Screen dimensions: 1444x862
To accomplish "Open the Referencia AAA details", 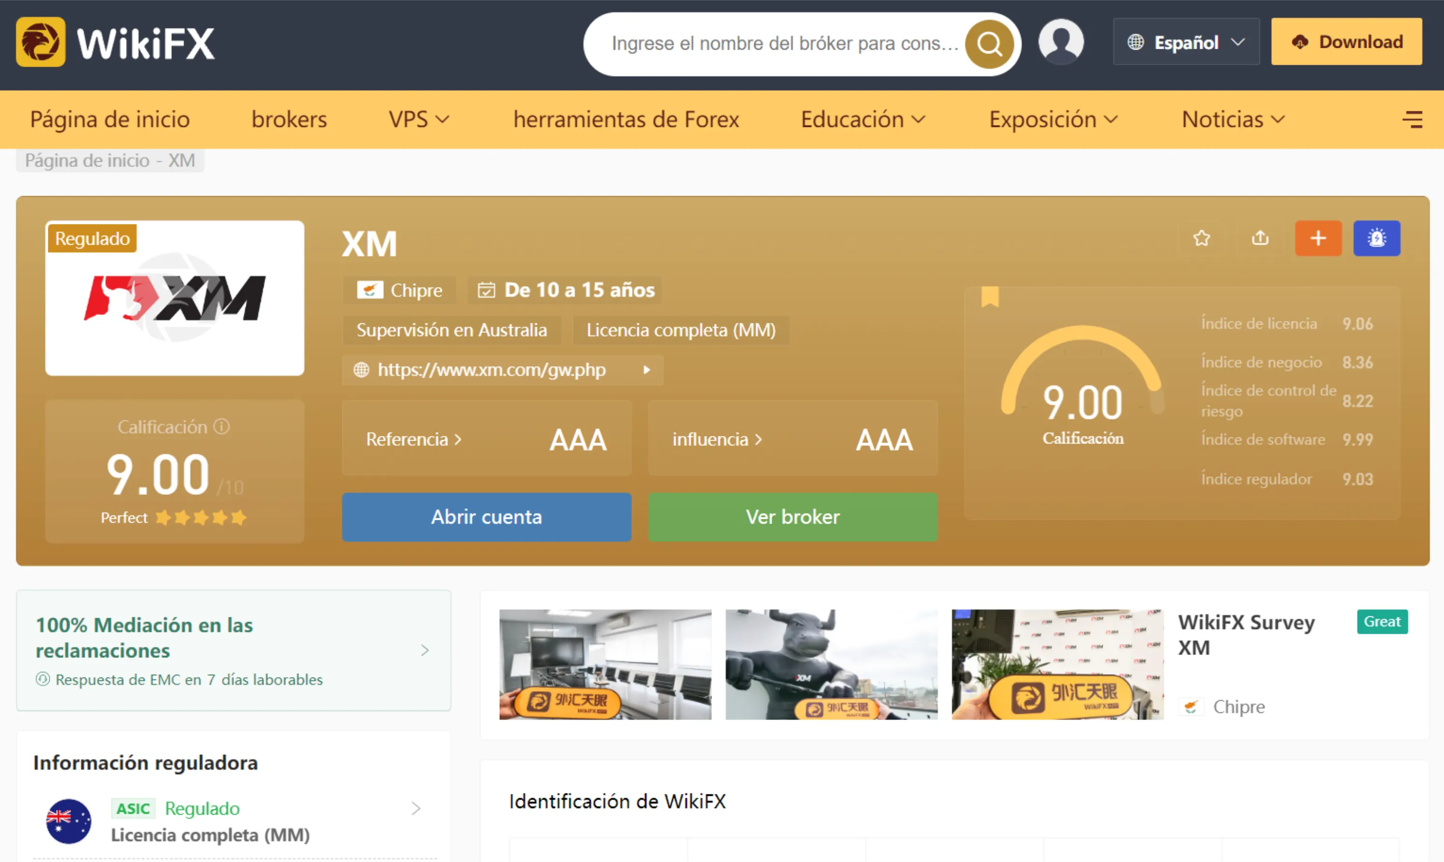I will (486, 439).
